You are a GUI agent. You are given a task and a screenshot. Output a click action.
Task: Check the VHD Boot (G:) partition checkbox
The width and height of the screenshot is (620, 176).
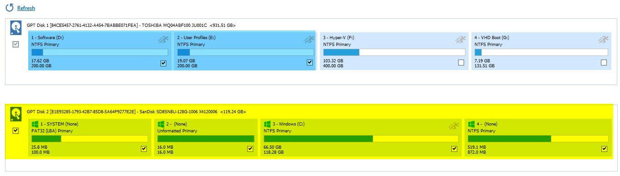[604, 63]
